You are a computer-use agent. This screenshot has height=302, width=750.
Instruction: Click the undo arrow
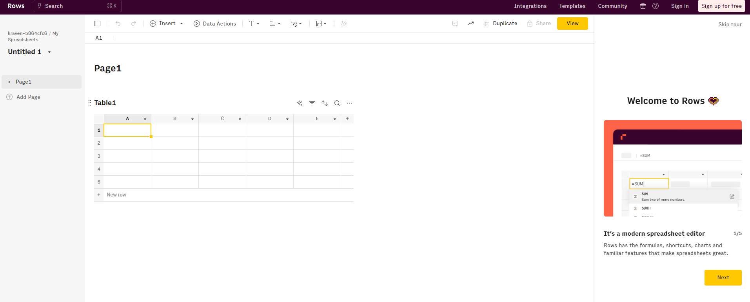point(118,24)
